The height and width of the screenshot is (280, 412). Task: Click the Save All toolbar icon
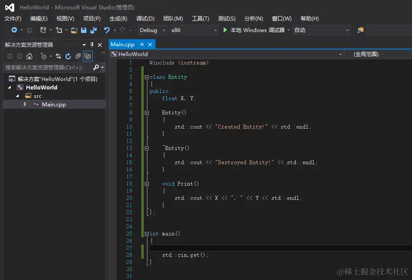click(x=94, y=30)
